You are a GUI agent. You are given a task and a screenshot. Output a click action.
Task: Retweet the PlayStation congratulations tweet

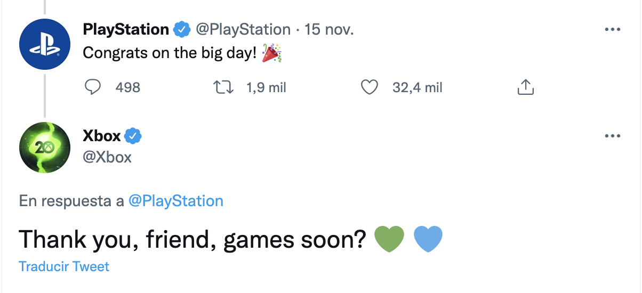(x=223, y=87)
